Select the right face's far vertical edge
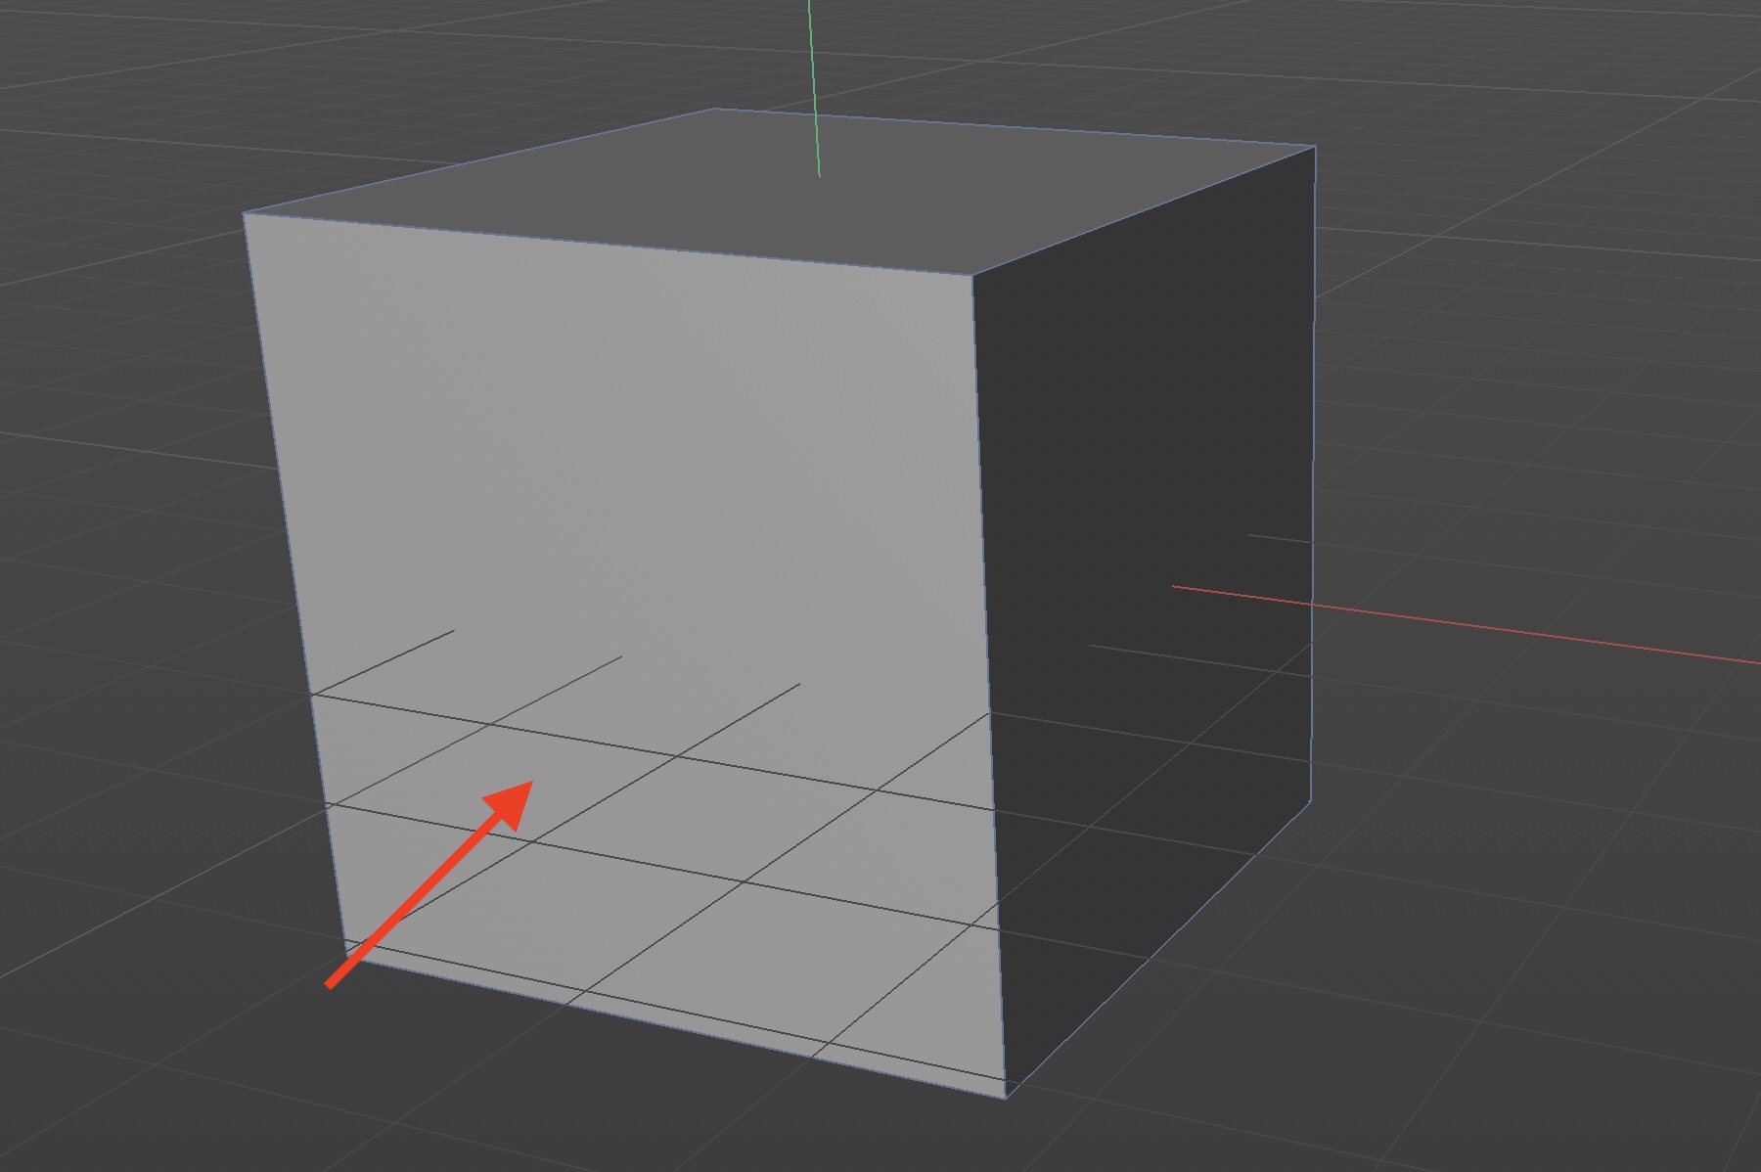 1312,470
